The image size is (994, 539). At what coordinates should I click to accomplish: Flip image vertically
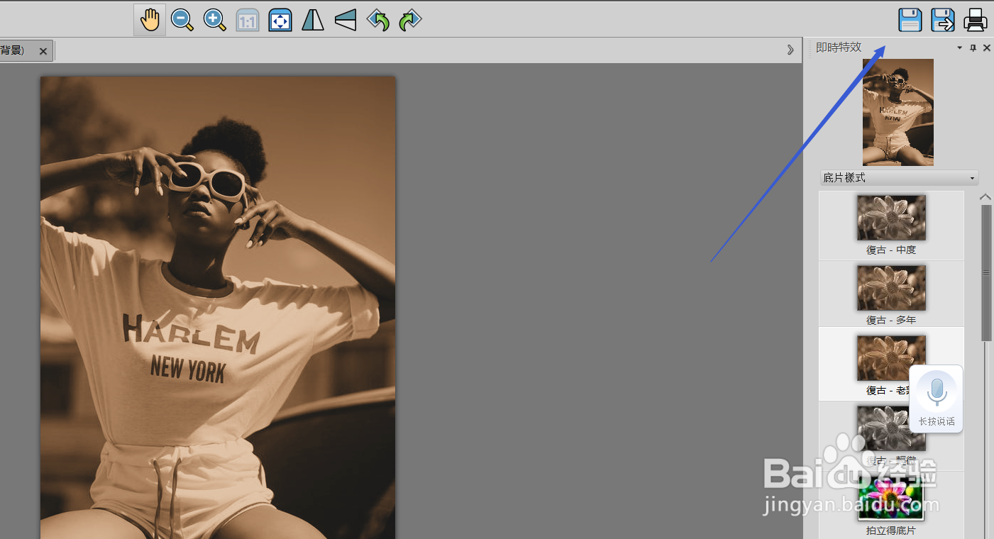coord(346,20)
